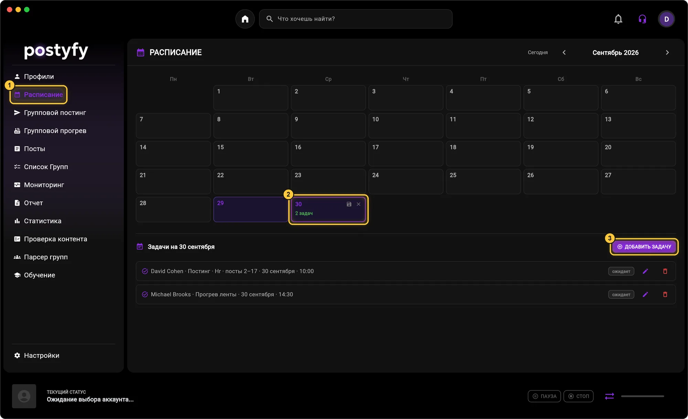Open the user avatar D menu
688x419 pixels.
point(666,19)
